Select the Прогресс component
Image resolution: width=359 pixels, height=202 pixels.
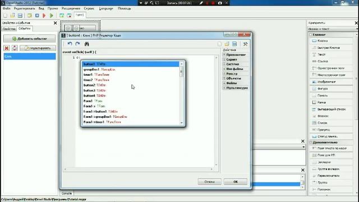tap(332, 130)
